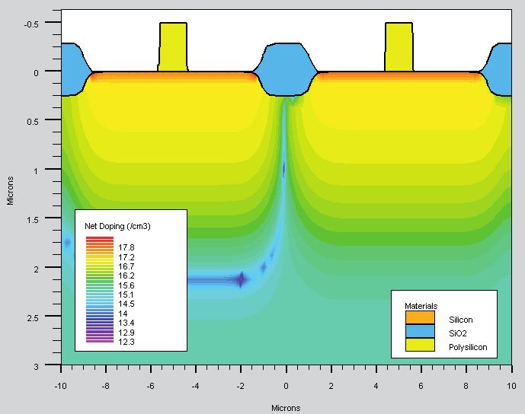
Task: Click the 'SiO2' legend label
Action: pos(458,333)
